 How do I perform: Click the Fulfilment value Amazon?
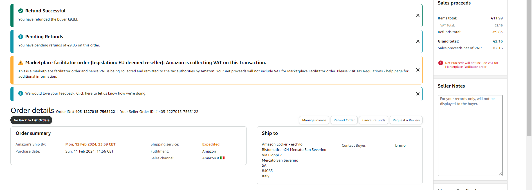(x=209, y=151)
